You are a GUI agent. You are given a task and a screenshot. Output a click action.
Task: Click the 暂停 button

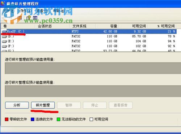[x=69, y=105]
